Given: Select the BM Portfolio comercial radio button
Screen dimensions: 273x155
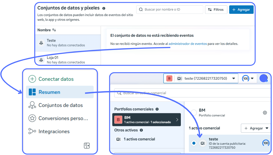Looking at the screenshot, I should point(194,113).
